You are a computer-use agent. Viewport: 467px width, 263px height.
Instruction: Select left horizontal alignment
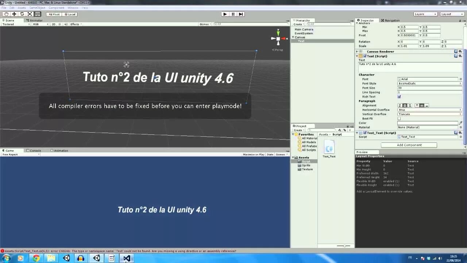pos(400,106)
